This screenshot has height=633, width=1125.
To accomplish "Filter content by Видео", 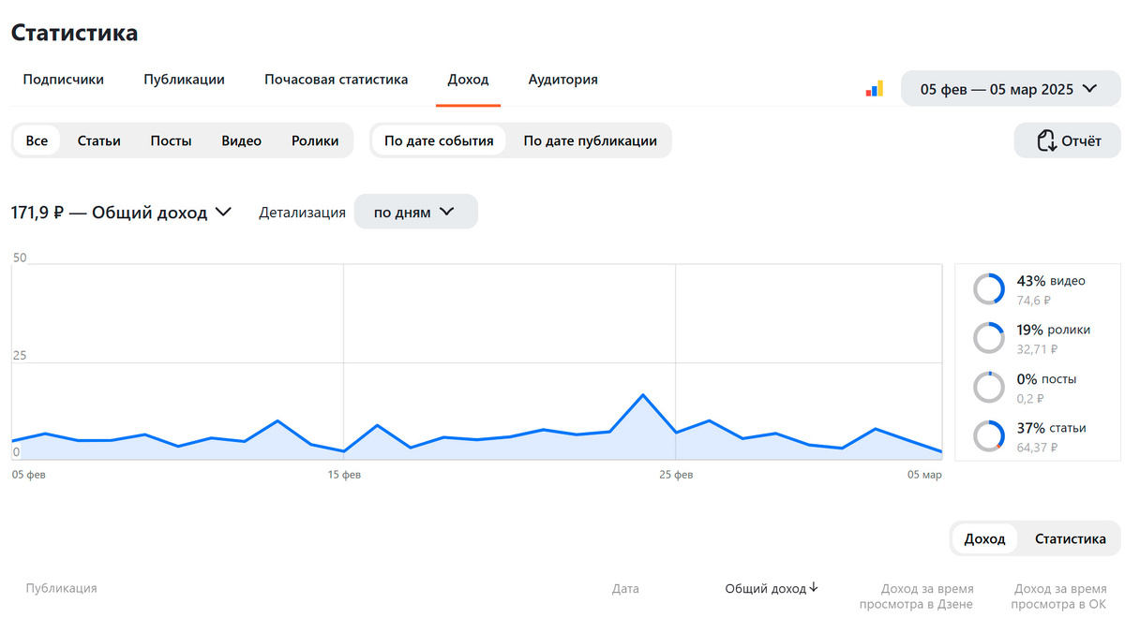I will pos(241,140).
